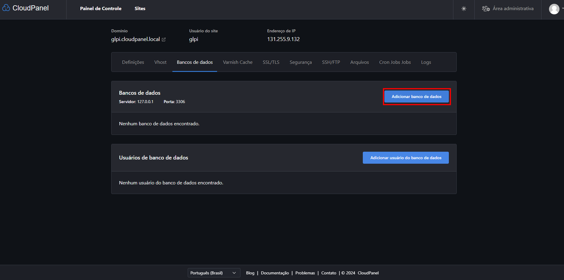
Task: Visit the Blog footer link
Action: [x=250, y=273]
